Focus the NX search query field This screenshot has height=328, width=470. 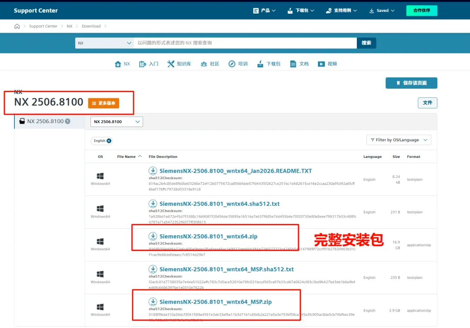click(x=245, y=43)
